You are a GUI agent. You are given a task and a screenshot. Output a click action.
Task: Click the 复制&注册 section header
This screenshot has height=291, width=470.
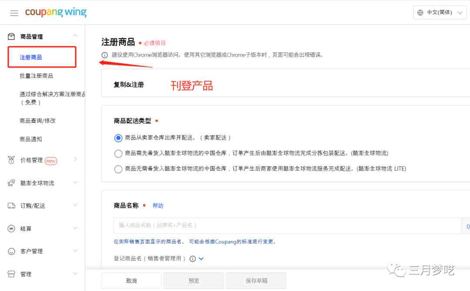point(128,85)
